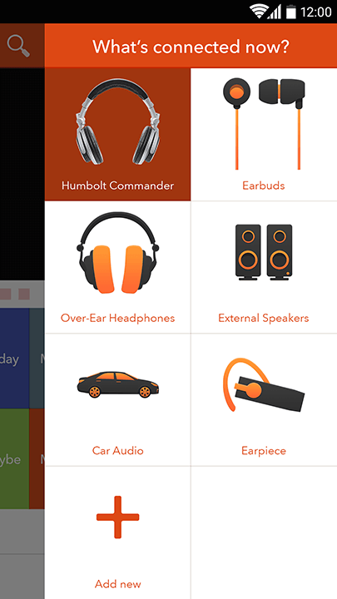Tap the orange plus icon
The image size is (337, 599).
(117, 517)
